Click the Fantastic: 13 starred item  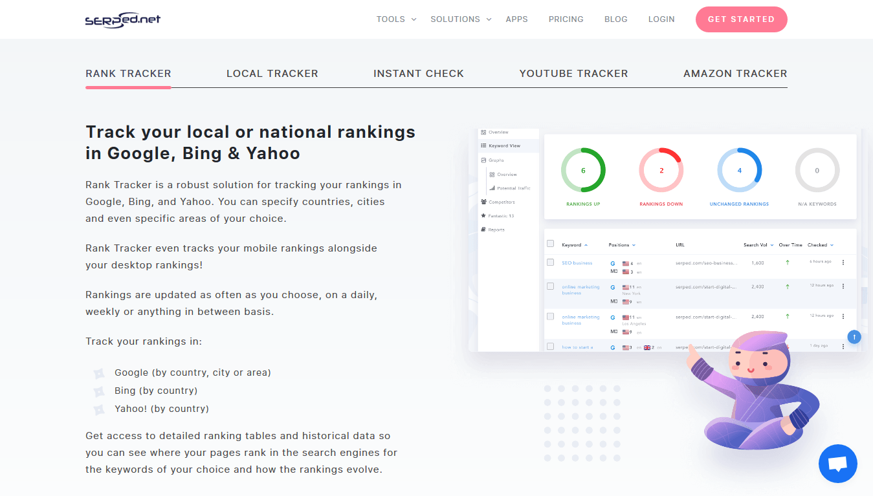[x=502, y=215]
